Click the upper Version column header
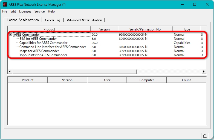The width and height of the screenshot is (214, 140). (x=105, y=29)
